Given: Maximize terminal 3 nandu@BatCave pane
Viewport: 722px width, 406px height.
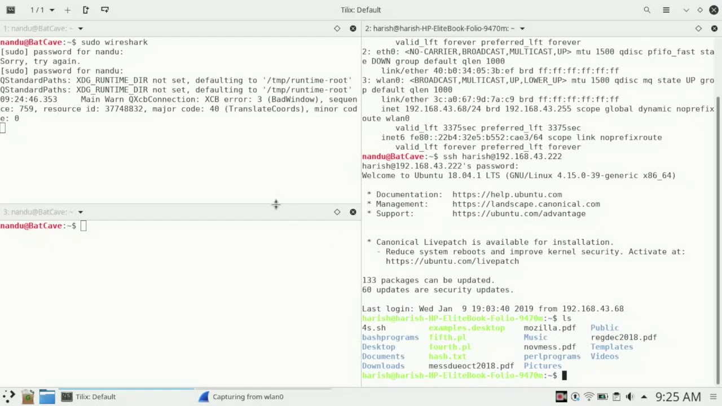Looking at the screenshot, I should click(x=337, y=212).
